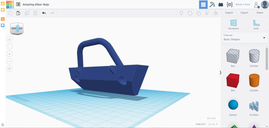
Task: Click the Share button
Action: 260,13
